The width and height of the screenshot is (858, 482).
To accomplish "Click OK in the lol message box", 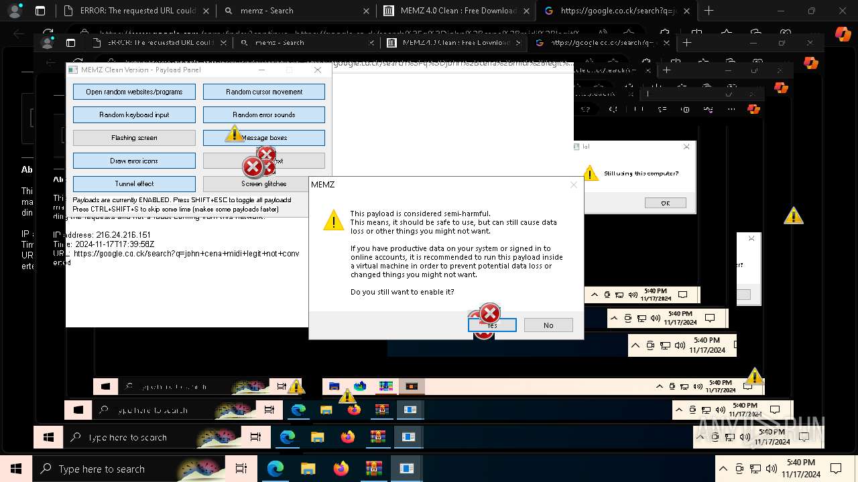I will pos(665,203).
